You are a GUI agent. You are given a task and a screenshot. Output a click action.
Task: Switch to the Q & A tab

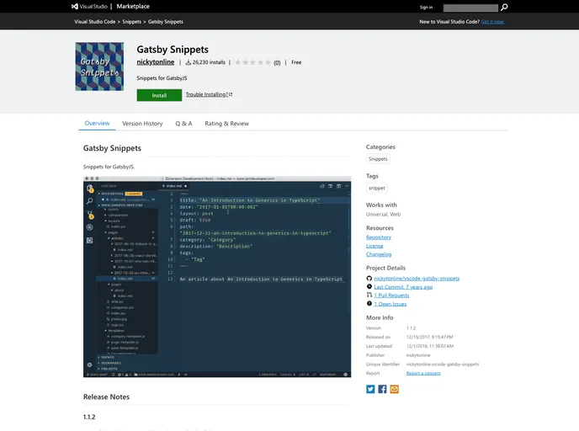(183, 124)
